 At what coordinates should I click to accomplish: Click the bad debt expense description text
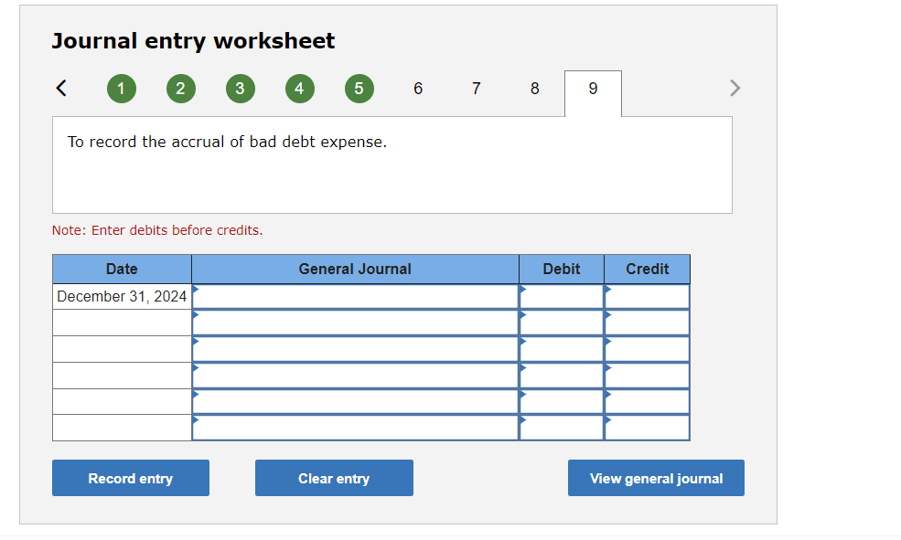click(227, 142)
